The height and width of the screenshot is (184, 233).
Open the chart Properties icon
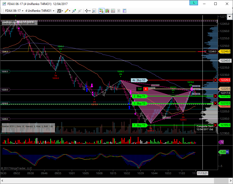[x=124, y=11]
